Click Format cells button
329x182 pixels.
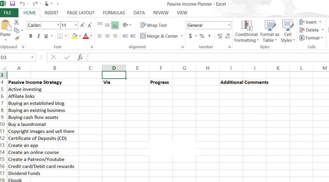click(x=311, y=38)
